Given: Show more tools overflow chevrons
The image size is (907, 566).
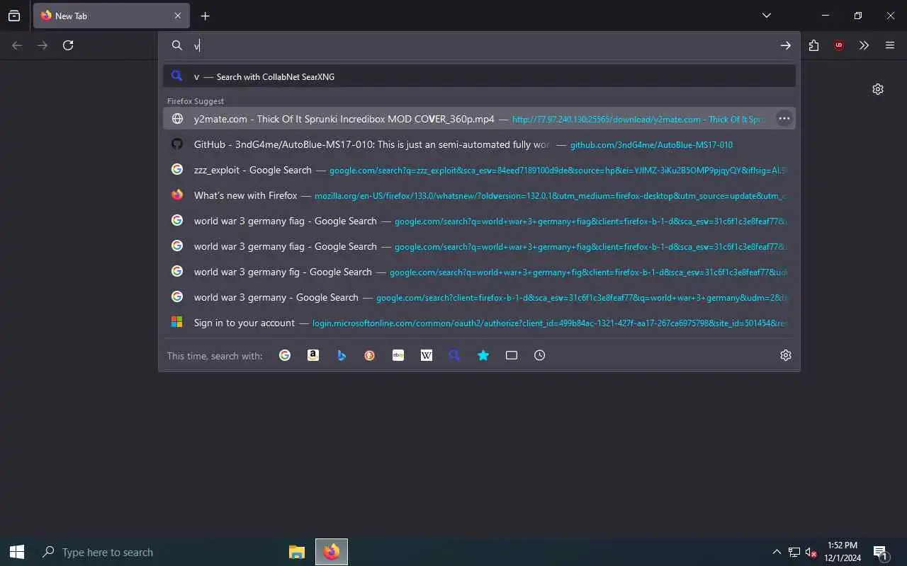Looking at the screenshot, I should coord(864,45).
